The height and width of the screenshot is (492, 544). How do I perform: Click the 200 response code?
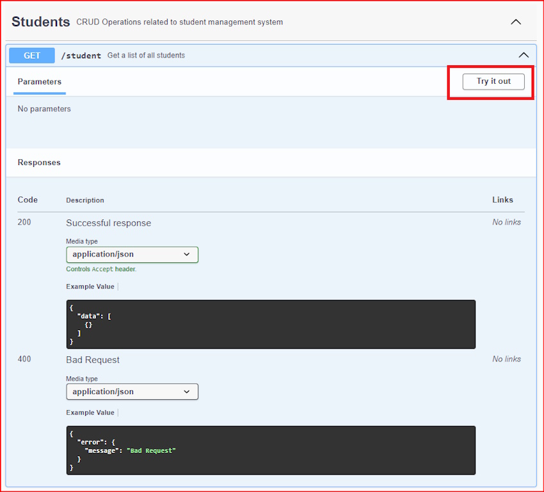[24, 222]
